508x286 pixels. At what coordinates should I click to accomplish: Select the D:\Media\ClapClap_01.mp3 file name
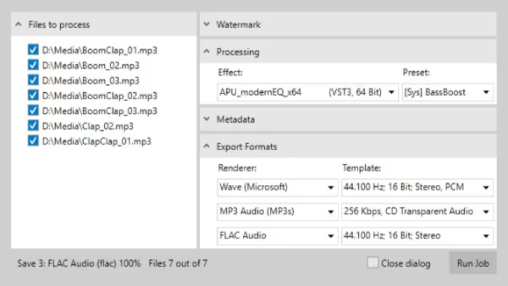click(97, 141)
